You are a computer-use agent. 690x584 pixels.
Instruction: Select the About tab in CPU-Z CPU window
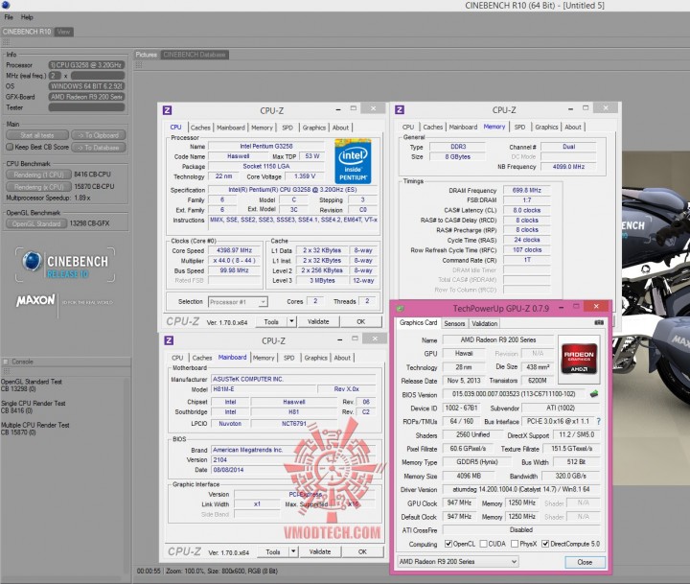coord(340,128)
